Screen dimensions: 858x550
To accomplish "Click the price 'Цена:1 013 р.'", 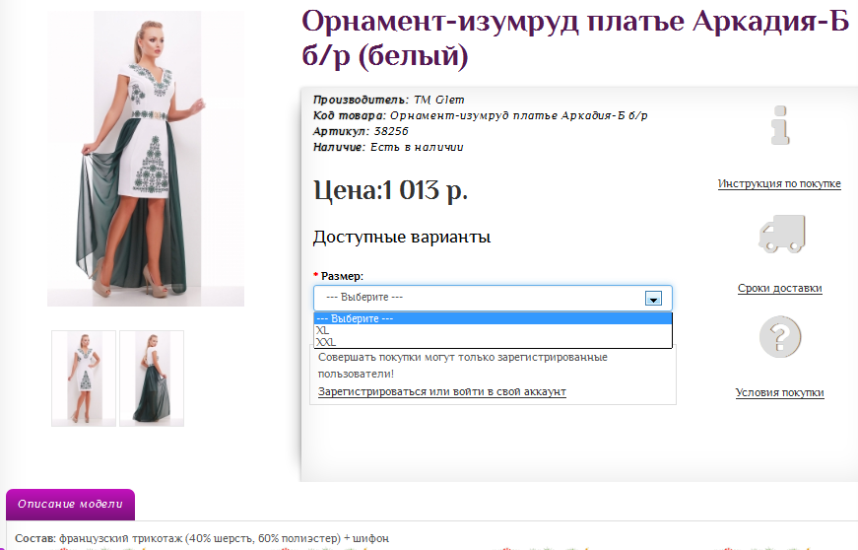I will point(391,190).
